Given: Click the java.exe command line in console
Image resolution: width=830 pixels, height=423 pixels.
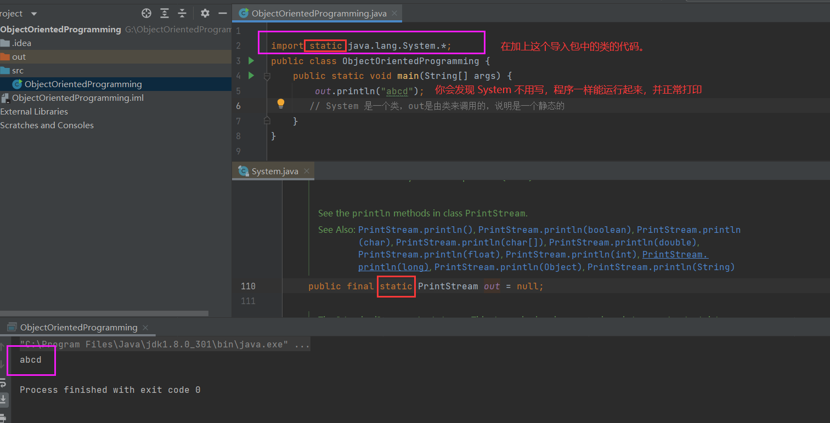Looking at the screenshot, I should [165, 345].
